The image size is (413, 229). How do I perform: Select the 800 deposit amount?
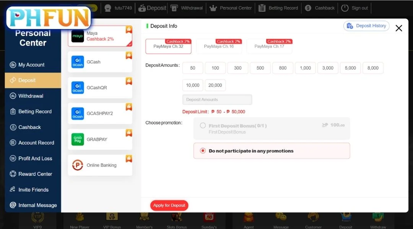point(283,68)
